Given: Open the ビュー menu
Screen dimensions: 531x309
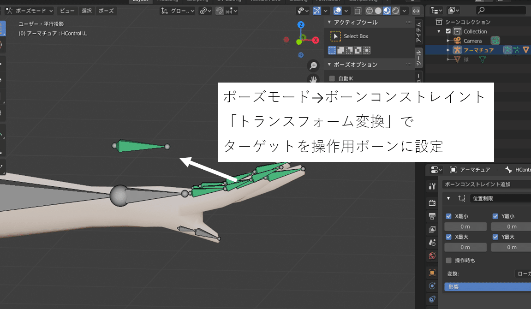Looking at the screenshot, I should coord(67,11).
